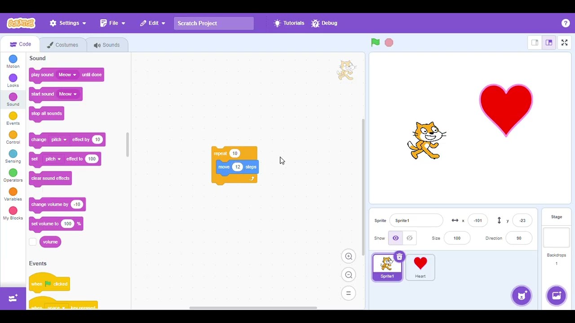Switch to small stage layout
575x323 pixels.
point(535,43)
